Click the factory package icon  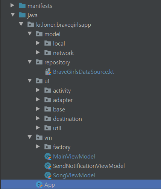pyautogui.click(x=48, y=147)
